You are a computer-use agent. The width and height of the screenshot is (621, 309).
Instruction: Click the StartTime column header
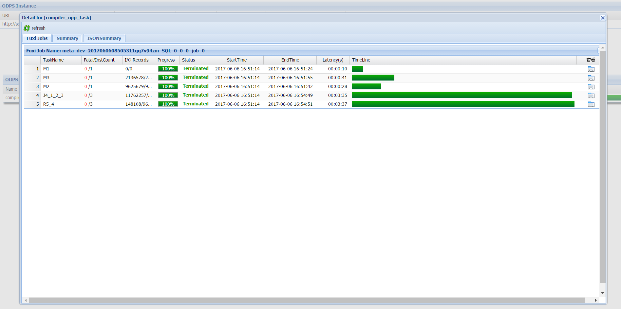pyautogui.click(x=236, y=60)
